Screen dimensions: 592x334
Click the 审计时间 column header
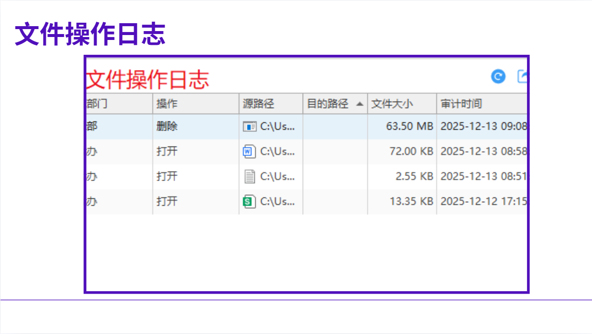pyautogui.click(x=461, y=104)
